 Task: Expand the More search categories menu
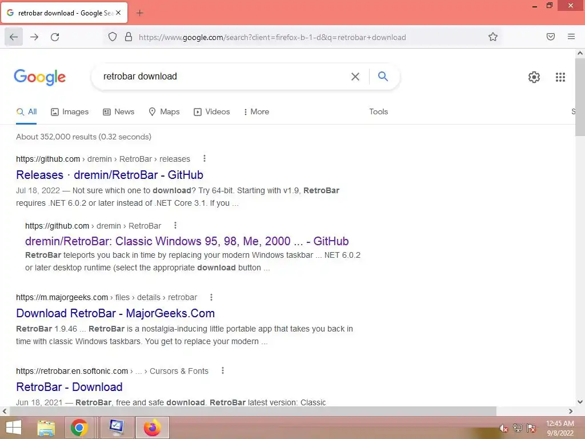pos(257,111)
